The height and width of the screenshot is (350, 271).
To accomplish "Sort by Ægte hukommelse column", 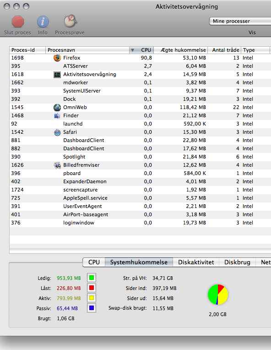I will (181, 50).
